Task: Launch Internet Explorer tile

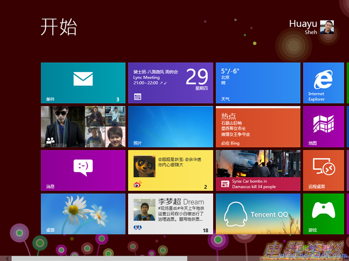Action: 323,83
